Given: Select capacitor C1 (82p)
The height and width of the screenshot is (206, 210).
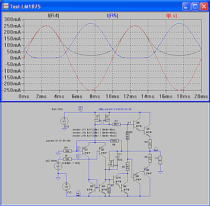Looking at the screenshot, I should point(117,158).
